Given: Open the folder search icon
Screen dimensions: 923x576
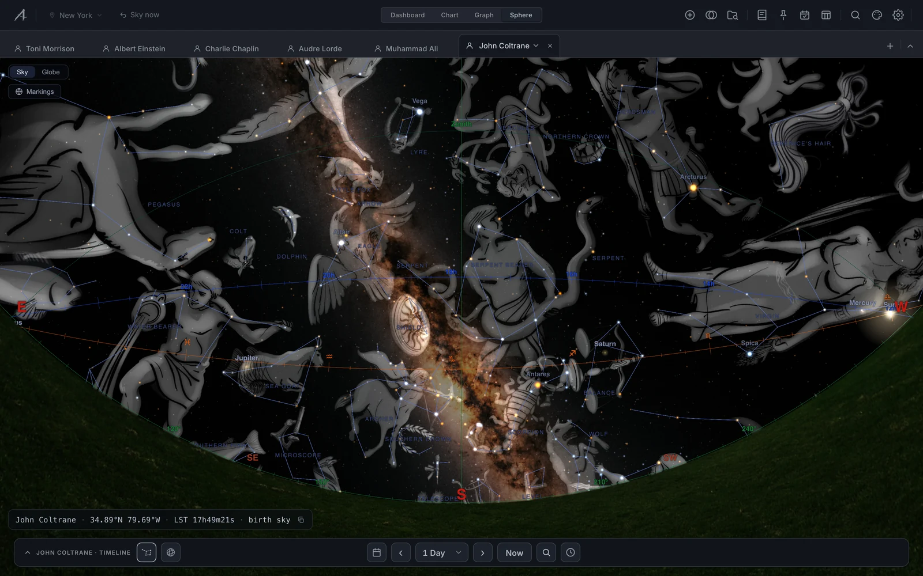Looking at the screenshot, I should (x=732, y=15).
